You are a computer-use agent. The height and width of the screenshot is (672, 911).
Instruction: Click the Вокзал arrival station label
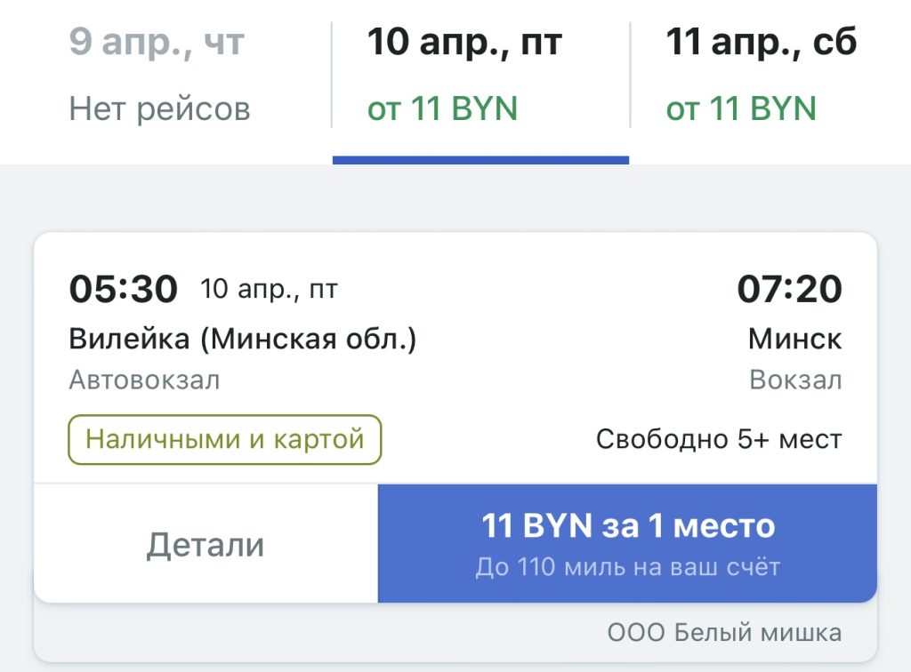click(795, 380)
